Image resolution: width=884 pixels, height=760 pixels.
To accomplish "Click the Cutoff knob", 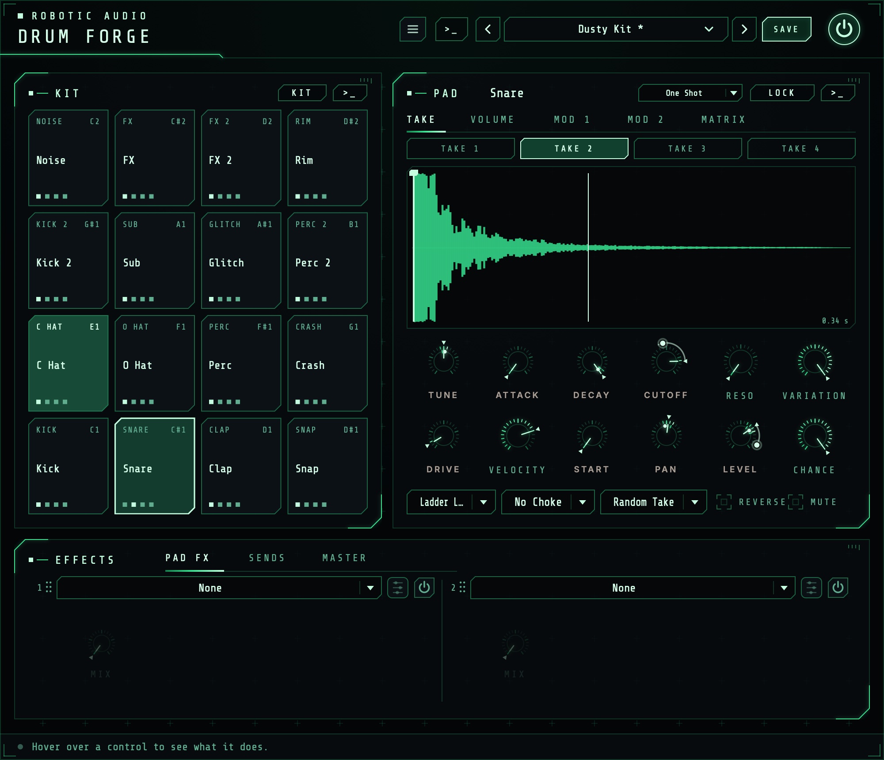I will click(666, 361).
